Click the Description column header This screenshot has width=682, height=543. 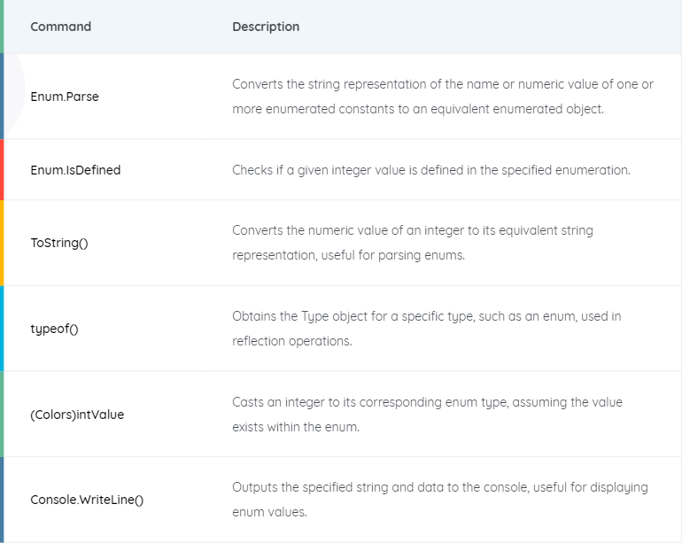click(266, 27)
